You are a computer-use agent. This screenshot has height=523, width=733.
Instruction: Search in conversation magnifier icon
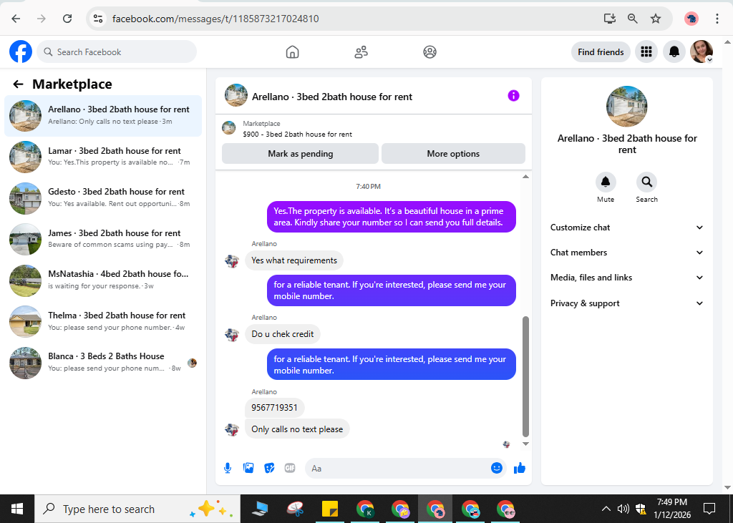pyautogui.click(x=646, y=182)
